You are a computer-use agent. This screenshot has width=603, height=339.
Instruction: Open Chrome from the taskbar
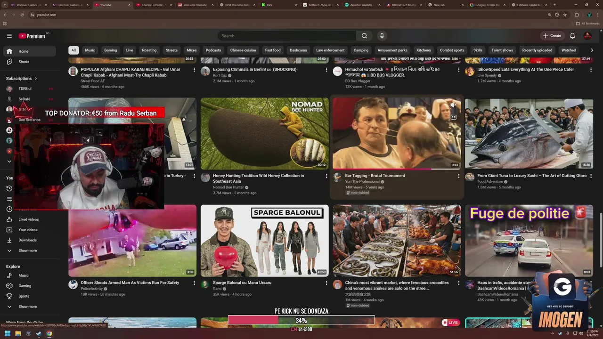point(49,334)
